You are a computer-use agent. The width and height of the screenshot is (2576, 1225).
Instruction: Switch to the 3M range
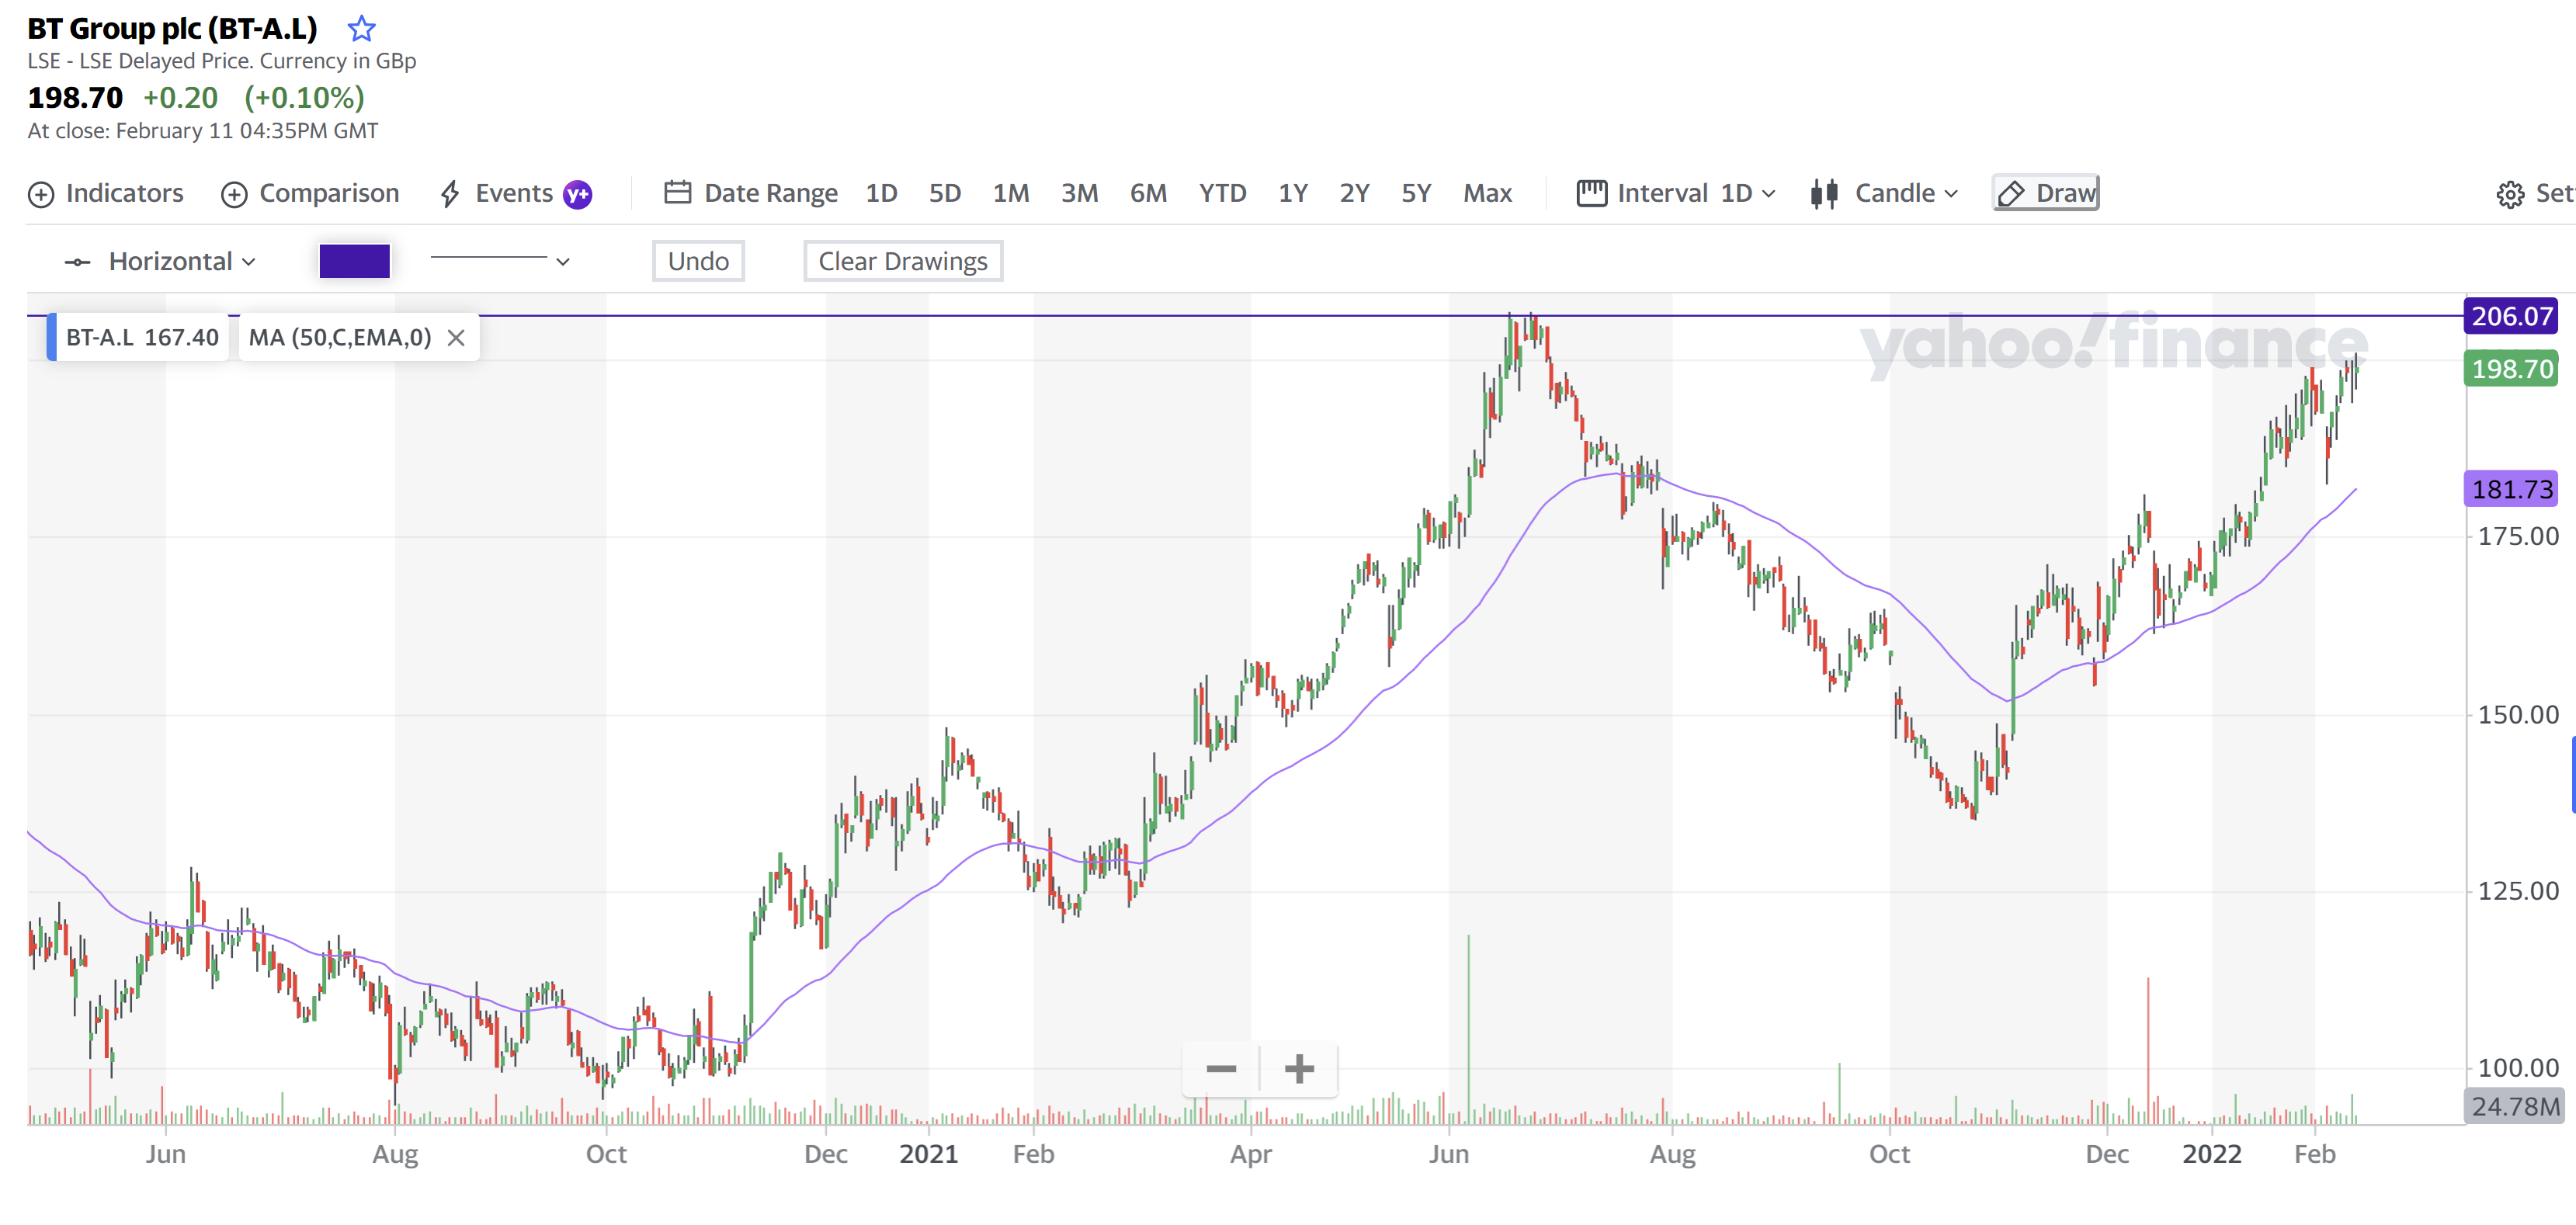tap(1079, 193)
